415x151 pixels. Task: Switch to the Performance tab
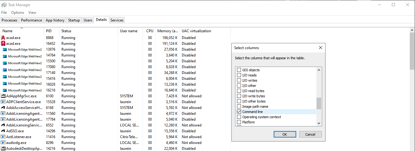click(31, 20)
